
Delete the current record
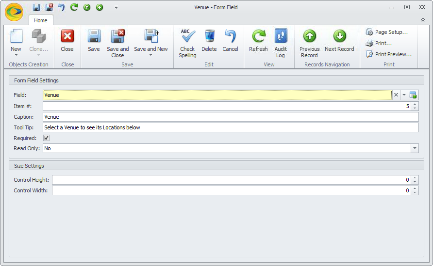click(x=209, y=40)
